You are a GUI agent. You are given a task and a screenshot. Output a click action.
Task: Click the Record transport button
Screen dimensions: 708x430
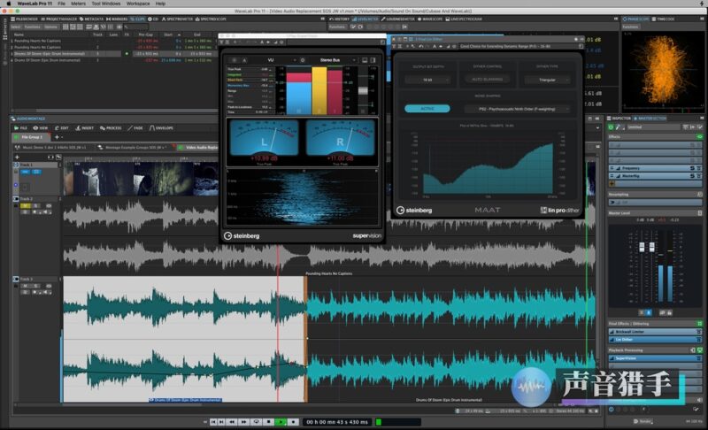293,422
